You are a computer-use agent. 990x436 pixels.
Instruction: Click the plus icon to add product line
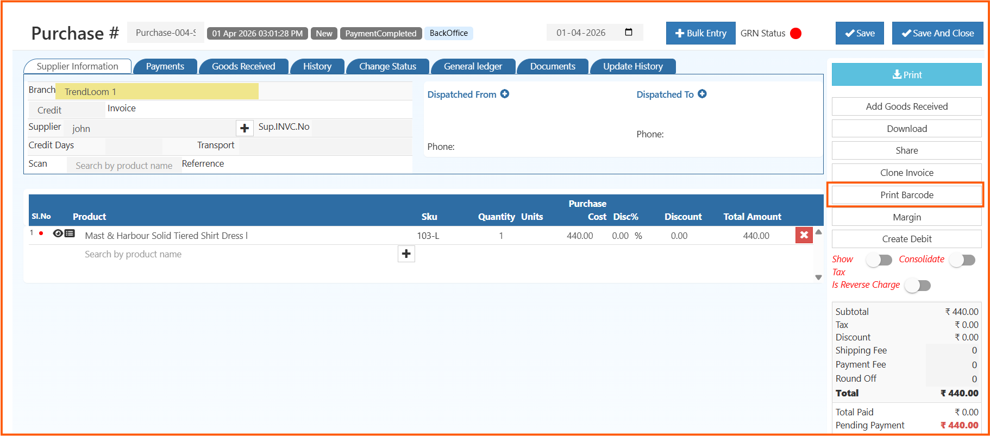(406, 254)
